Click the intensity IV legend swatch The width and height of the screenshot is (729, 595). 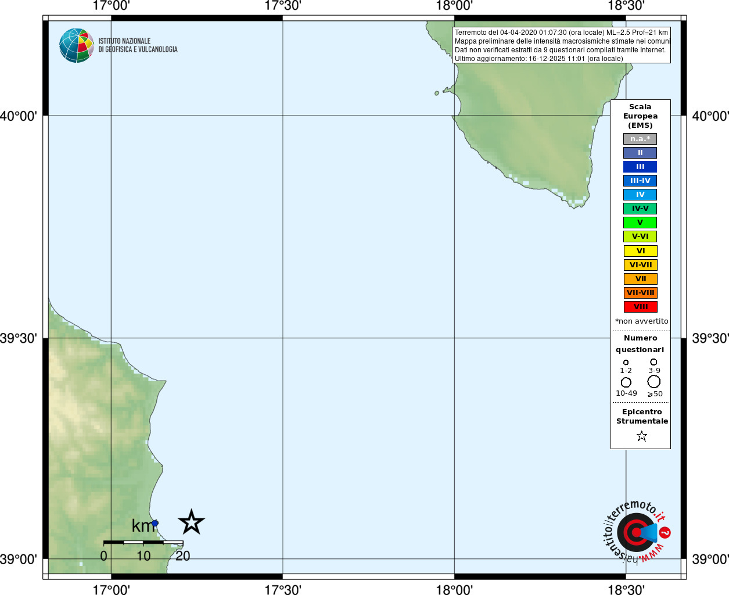pos(640,195)
